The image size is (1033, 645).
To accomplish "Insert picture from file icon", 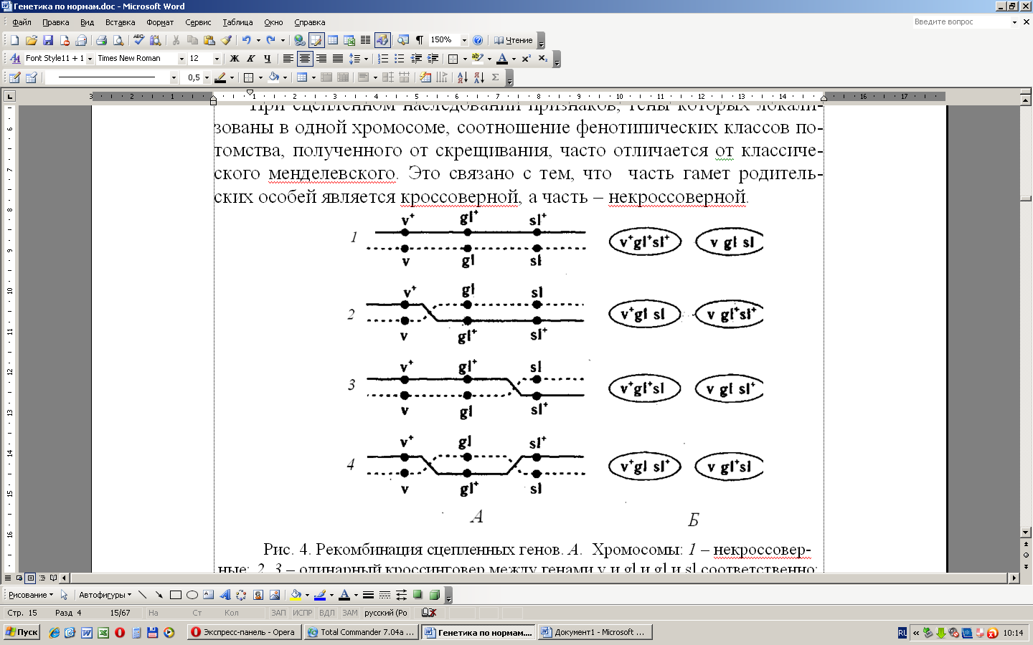I will tap(274, 595).
